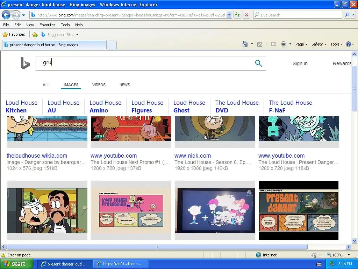Click the RSS feeds icon

coord(260,44)
